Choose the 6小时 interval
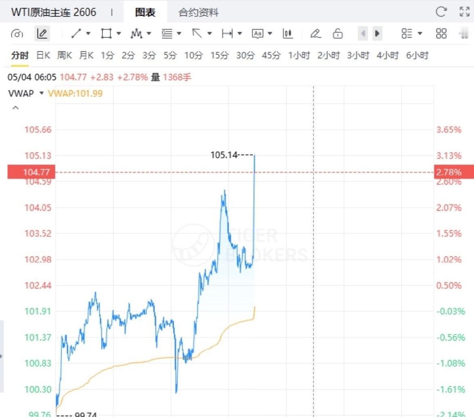Viewport: 474px width, 417px height. pyautogui.click(x=417, y=55)
